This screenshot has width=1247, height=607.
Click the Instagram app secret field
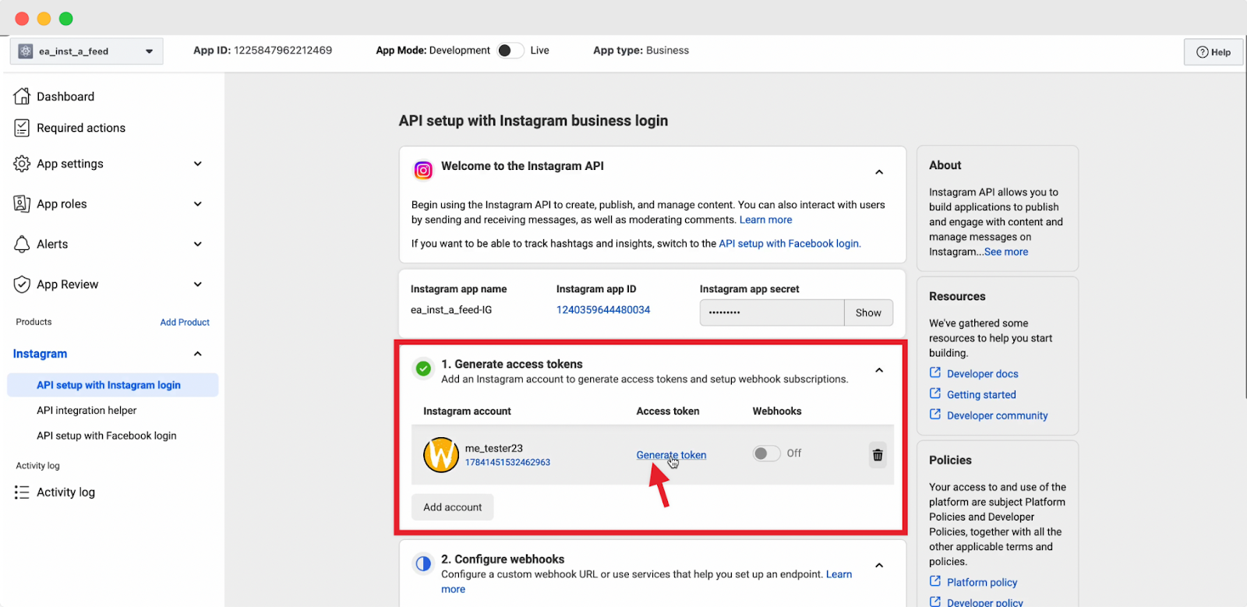[x=771, y=312]
